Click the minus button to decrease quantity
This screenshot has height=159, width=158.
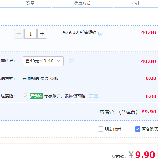pyautogui.click(x=19, y=34)
